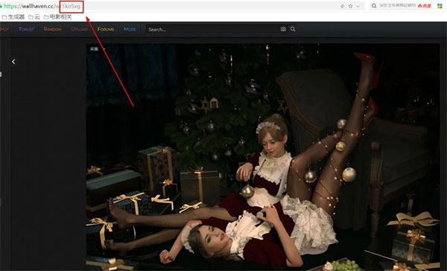
Task: Open the 电影相关 bookmark folder
Action: click(x=58, y=17)
